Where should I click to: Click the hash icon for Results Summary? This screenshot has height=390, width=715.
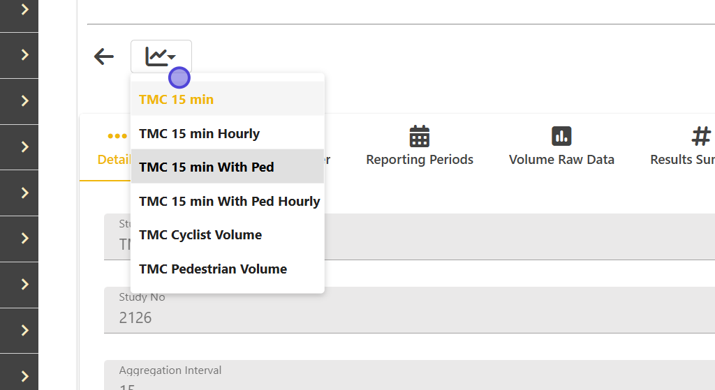click(700, 136)
